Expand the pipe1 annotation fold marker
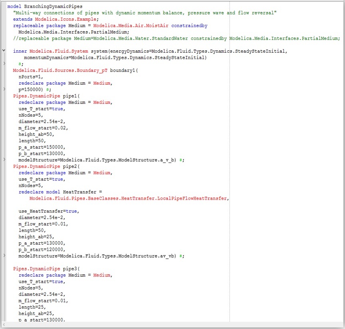 click(4, 159)
